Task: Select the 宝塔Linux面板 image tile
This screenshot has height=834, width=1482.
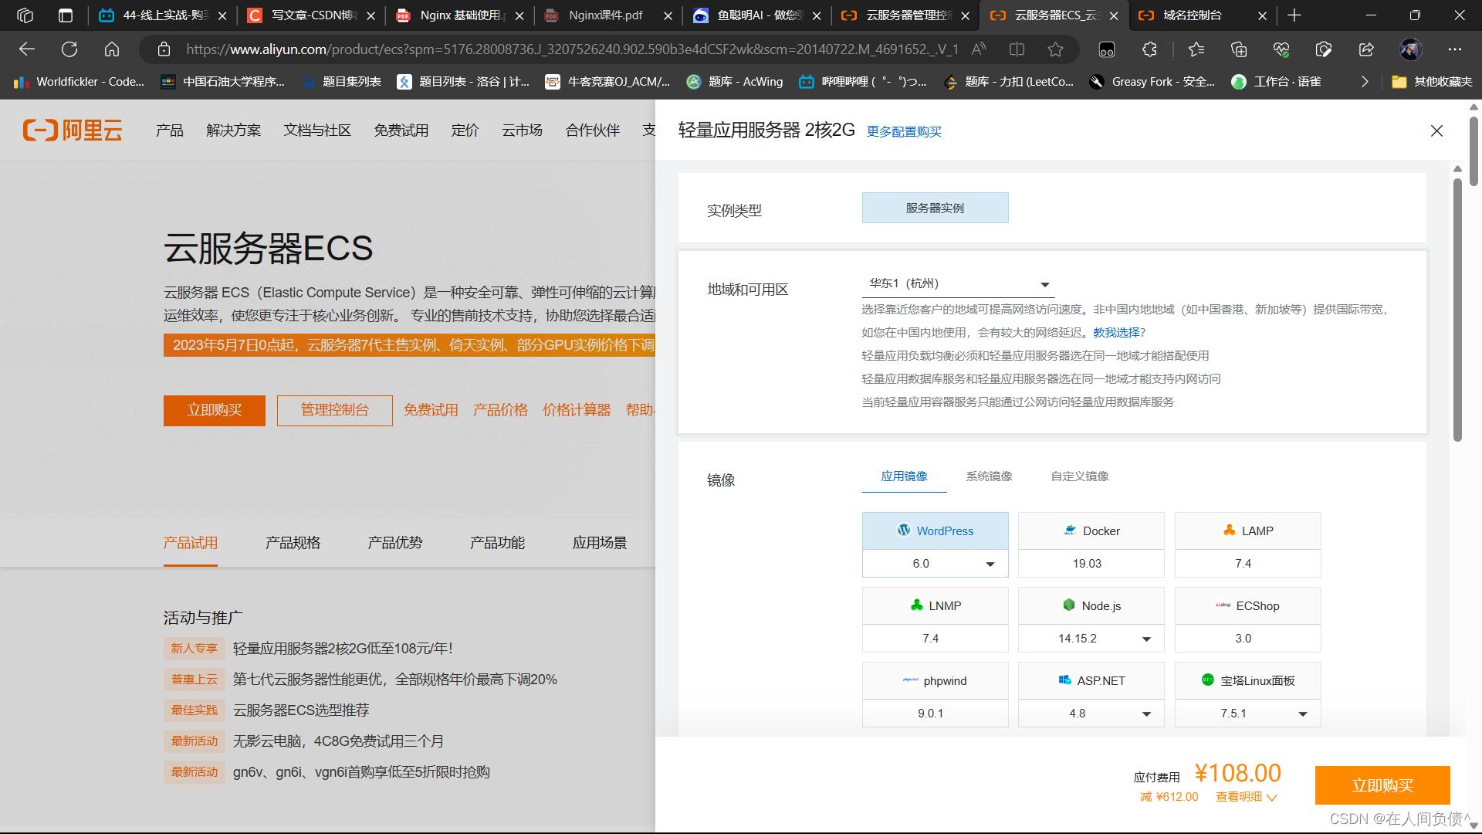Action: click(1247, 680)
